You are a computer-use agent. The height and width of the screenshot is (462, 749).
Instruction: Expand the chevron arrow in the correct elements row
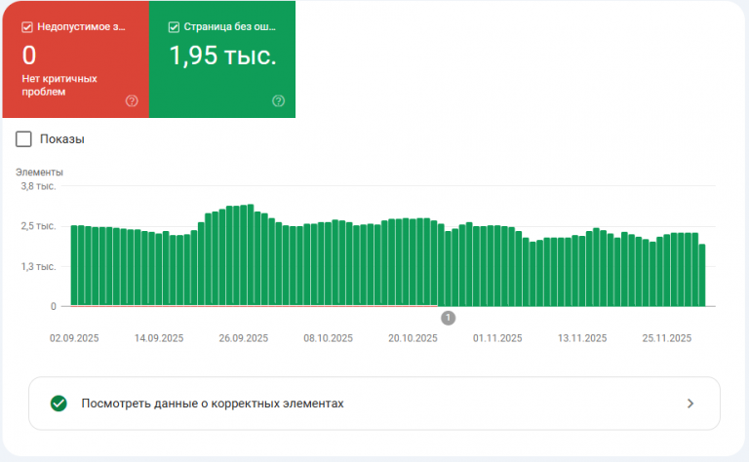click(x=690, y=404)
